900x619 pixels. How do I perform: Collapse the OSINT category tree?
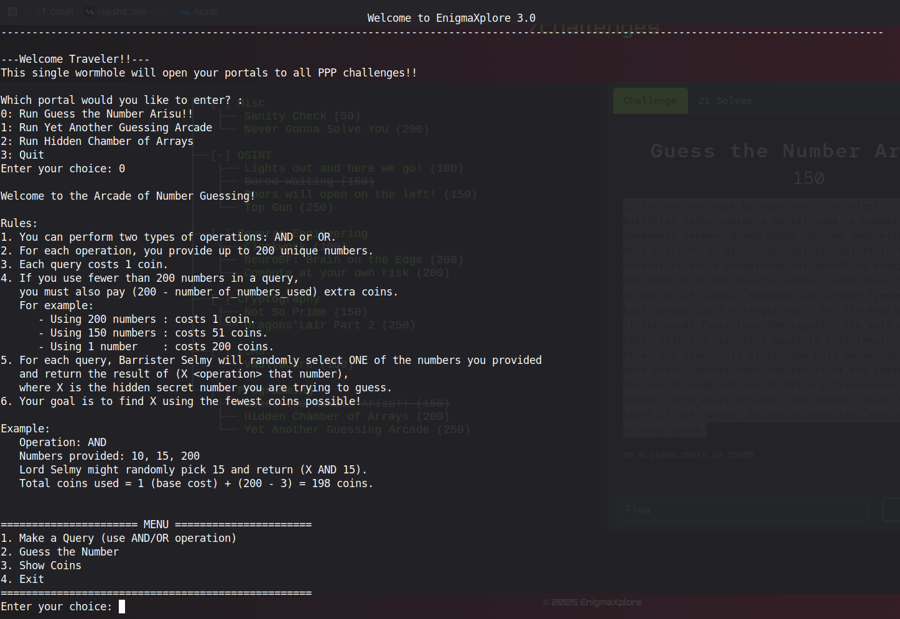pyautogui.click(x=220, y=155)
